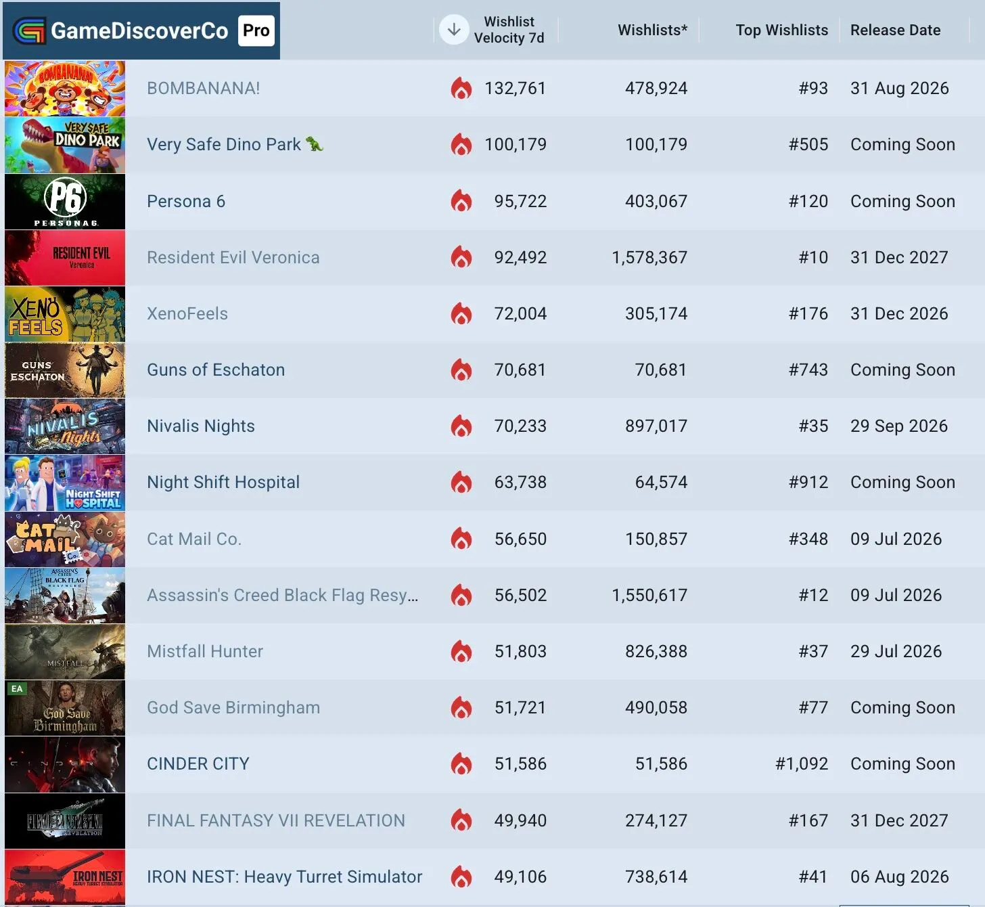Click the flame icon in God Save Birmingham row
985x907 pixels.
[461, 707]
